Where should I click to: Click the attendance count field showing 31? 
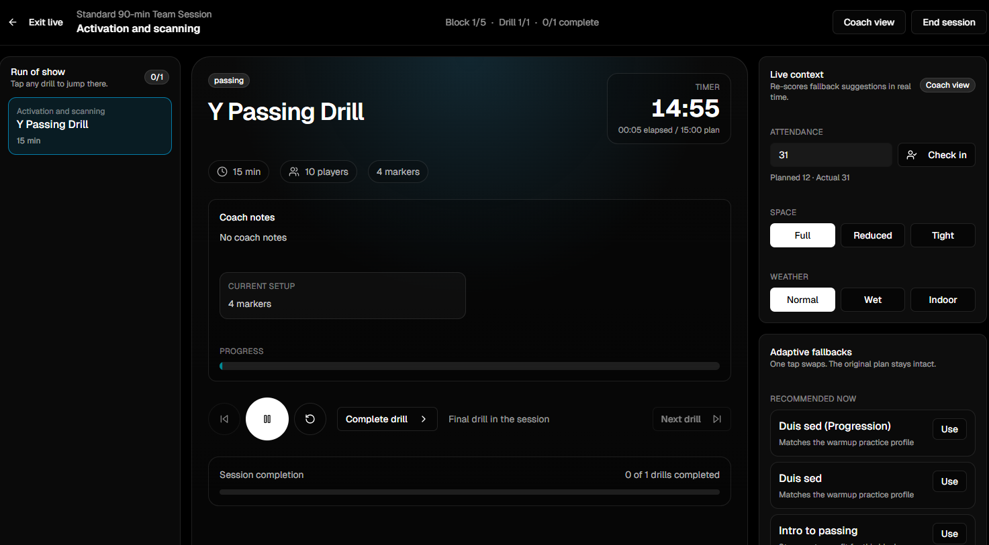point(831,155)
